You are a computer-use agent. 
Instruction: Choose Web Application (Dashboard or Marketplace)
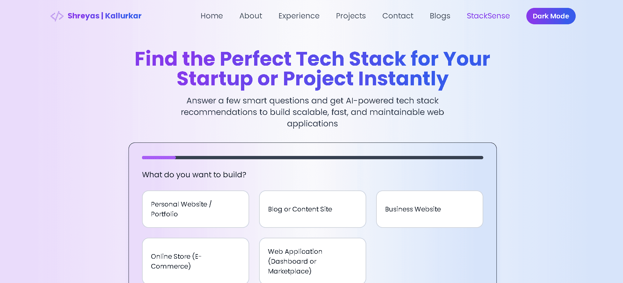312,261
